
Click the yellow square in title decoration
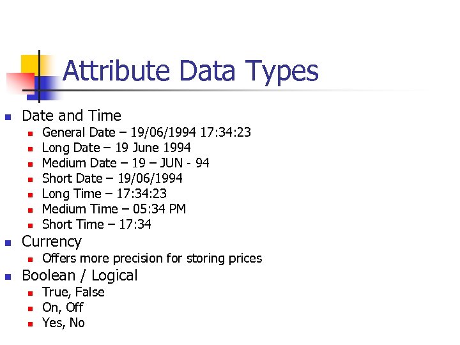point(29,64)
